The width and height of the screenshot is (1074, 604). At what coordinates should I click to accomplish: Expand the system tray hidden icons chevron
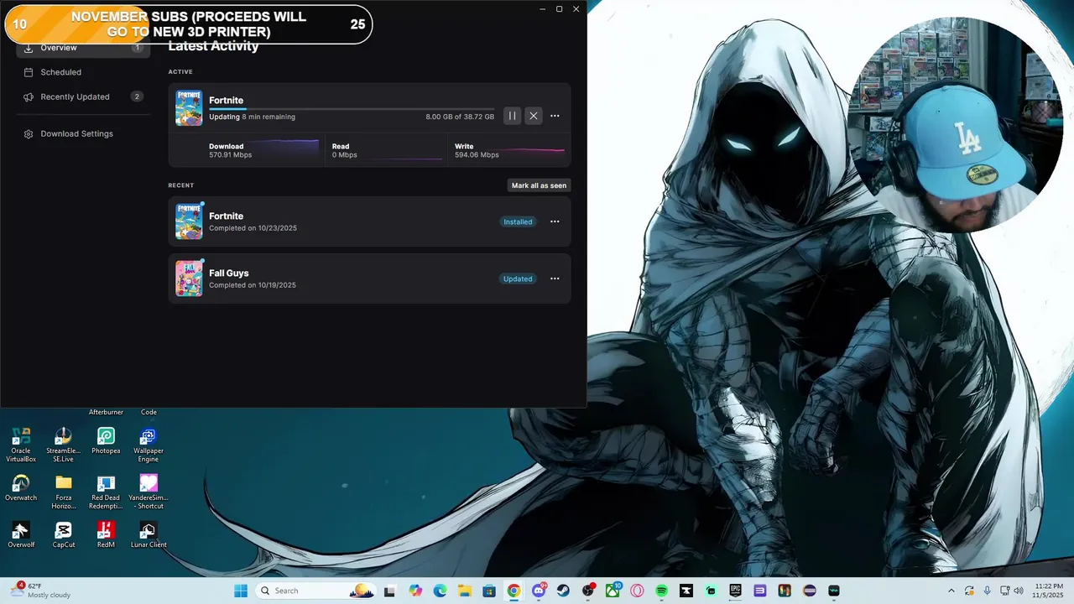(x=951, y=591)
